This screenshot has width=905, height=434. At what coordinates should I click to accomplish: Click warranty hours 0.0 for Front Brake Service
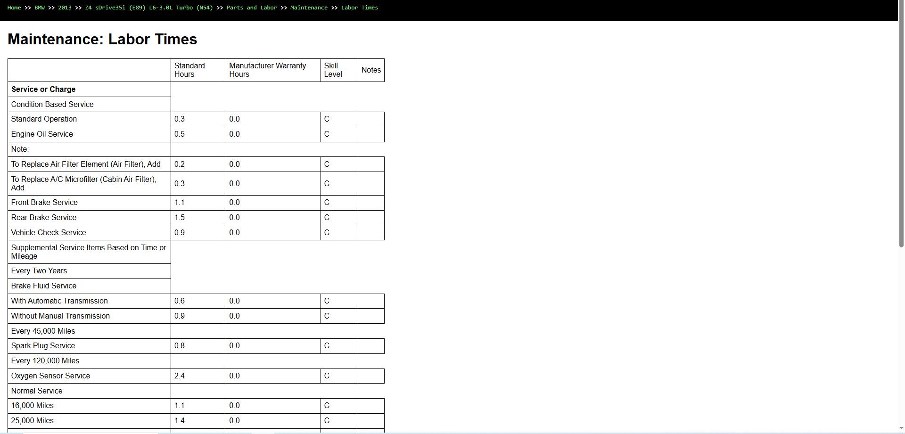pos(273,203)
